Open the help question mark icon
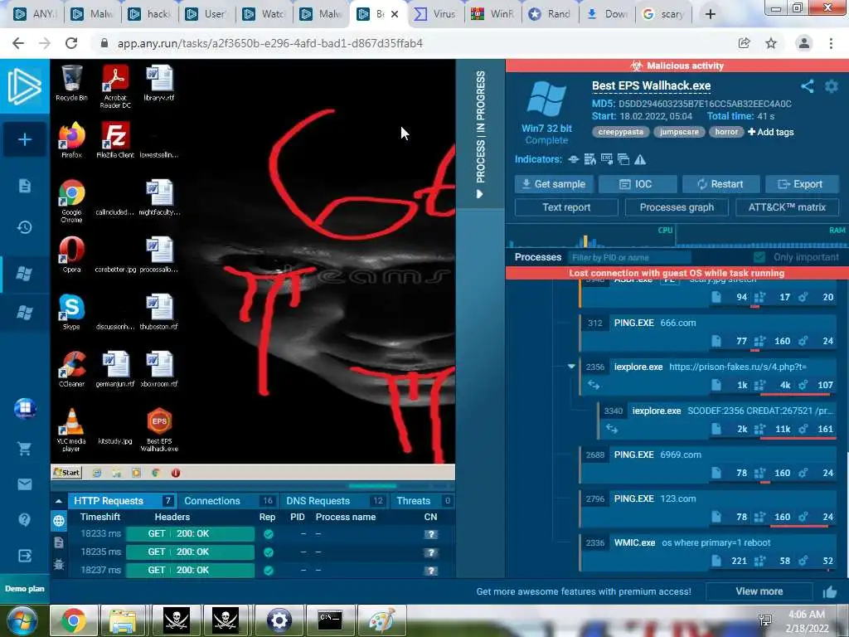Viewport: 849px width, 637px height. pyautogui.click(x=24, y=520)
